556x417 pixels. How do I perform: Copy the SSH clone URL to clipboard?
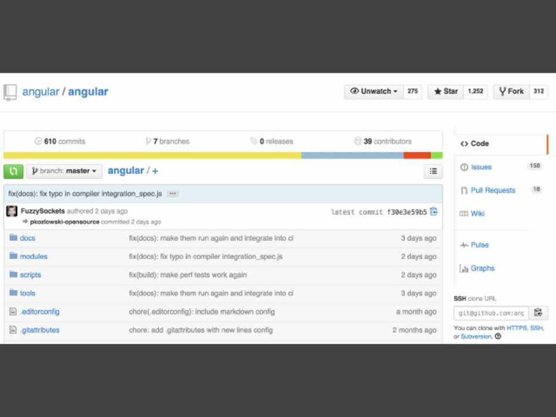coord(537,313)
